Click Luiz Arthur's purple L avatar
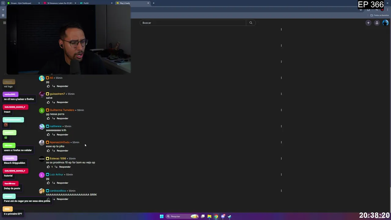Image resolution: width=391 pixels, height=220 pixels. coord(42,175)
